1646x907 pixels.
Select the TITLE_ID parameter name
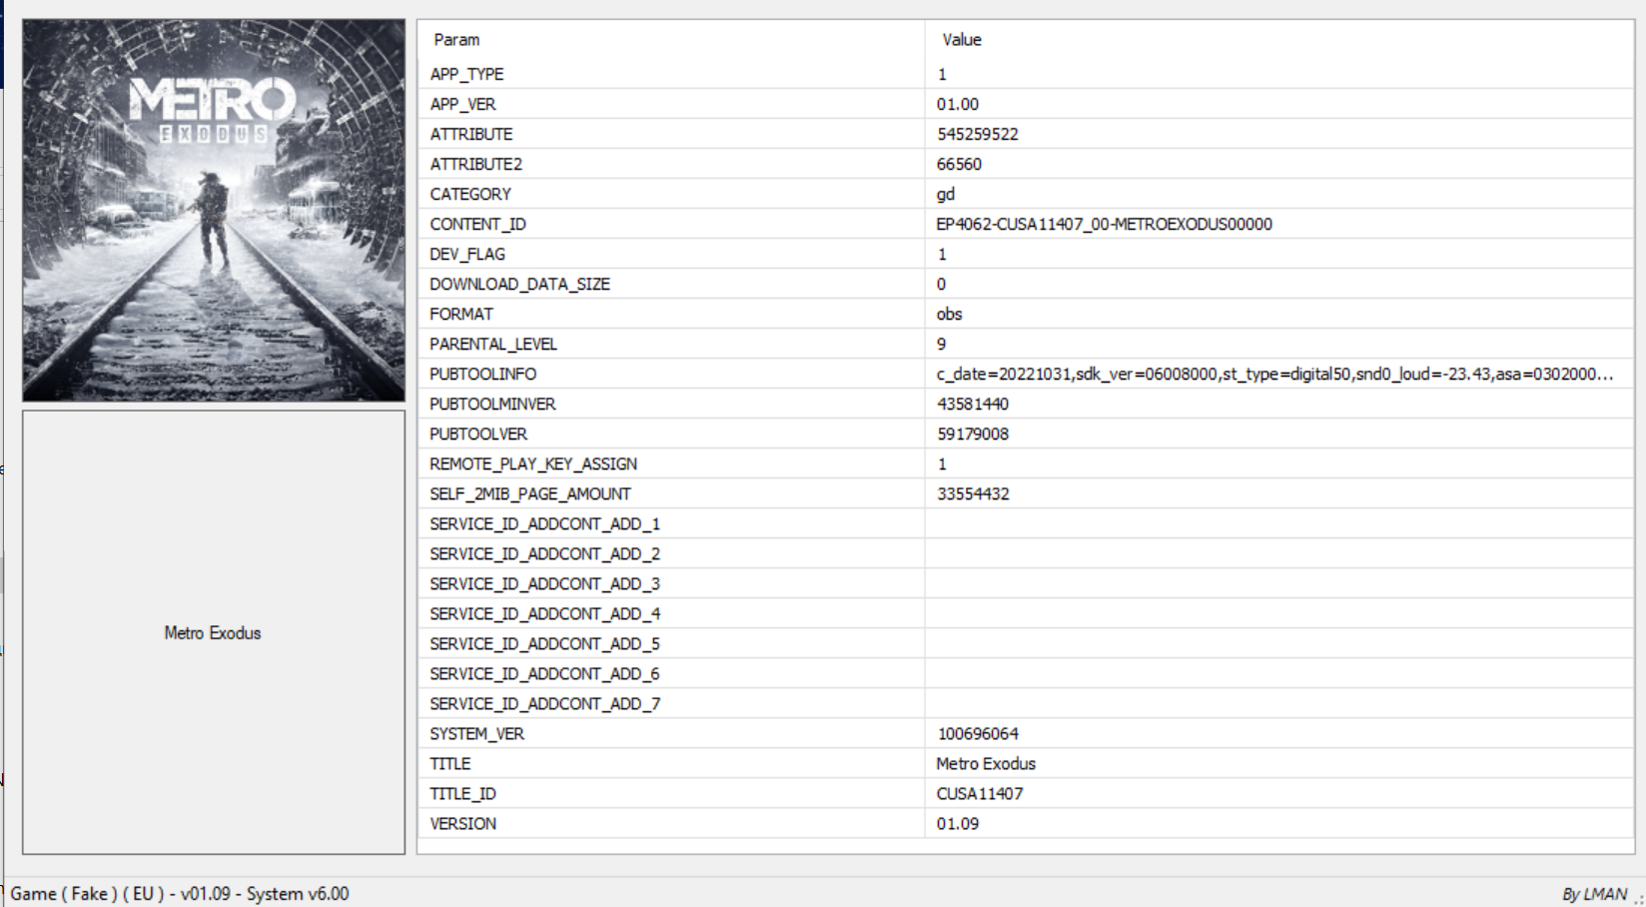[463, 793]
